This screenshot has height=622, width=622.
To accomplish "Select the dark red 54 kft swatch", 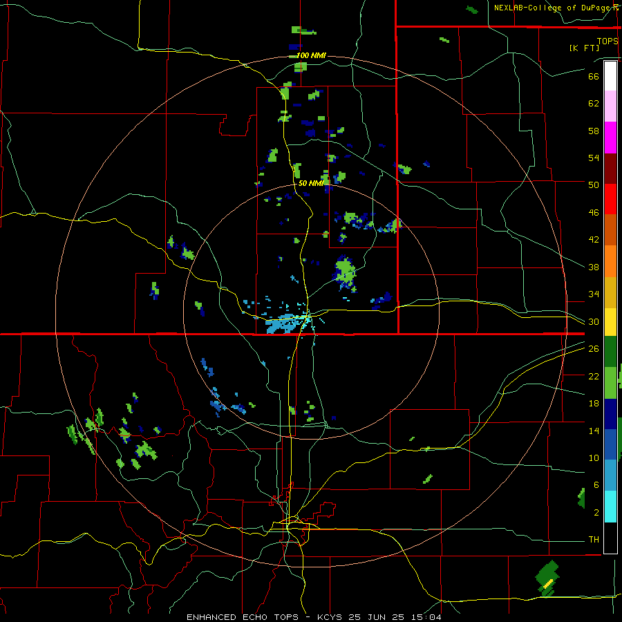I will pos(610,168).
